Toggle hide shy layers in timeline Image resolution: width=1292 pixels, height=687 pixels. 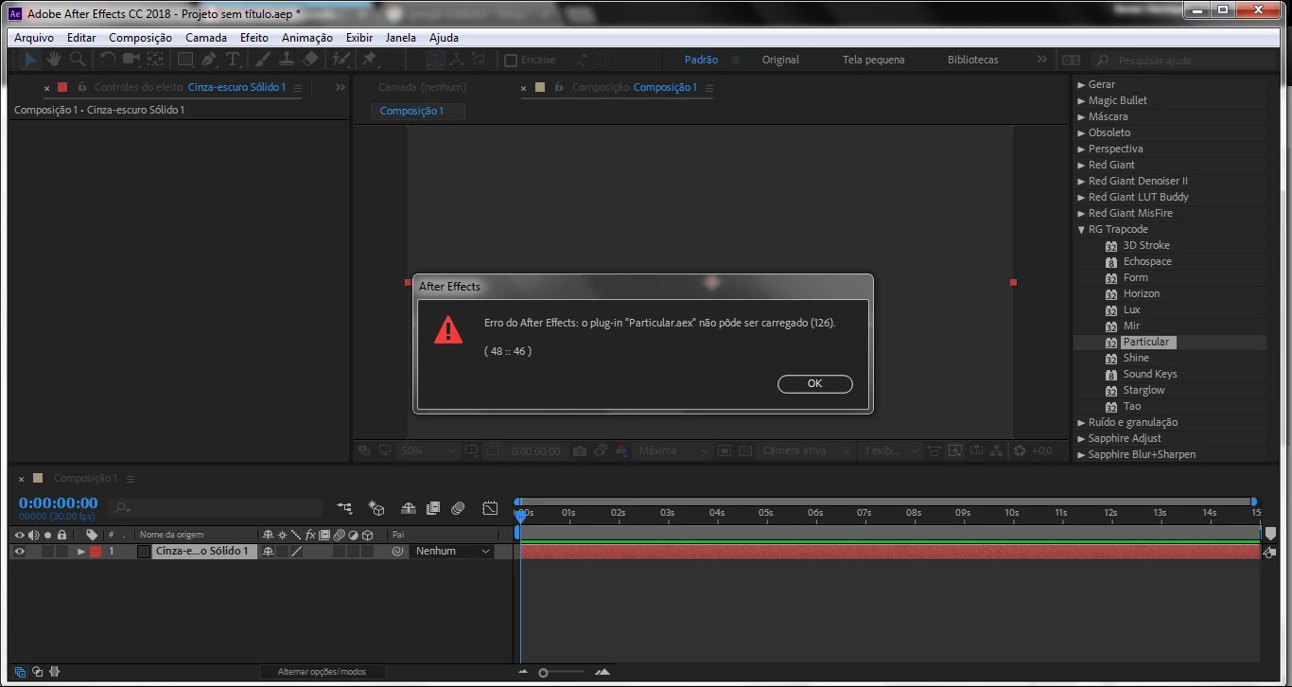point(409,508)
